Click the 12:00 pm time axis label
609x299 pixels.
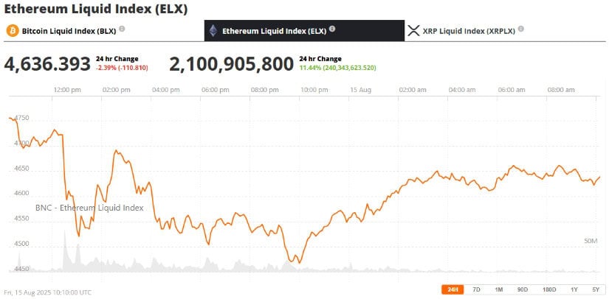tap(67, 90)
